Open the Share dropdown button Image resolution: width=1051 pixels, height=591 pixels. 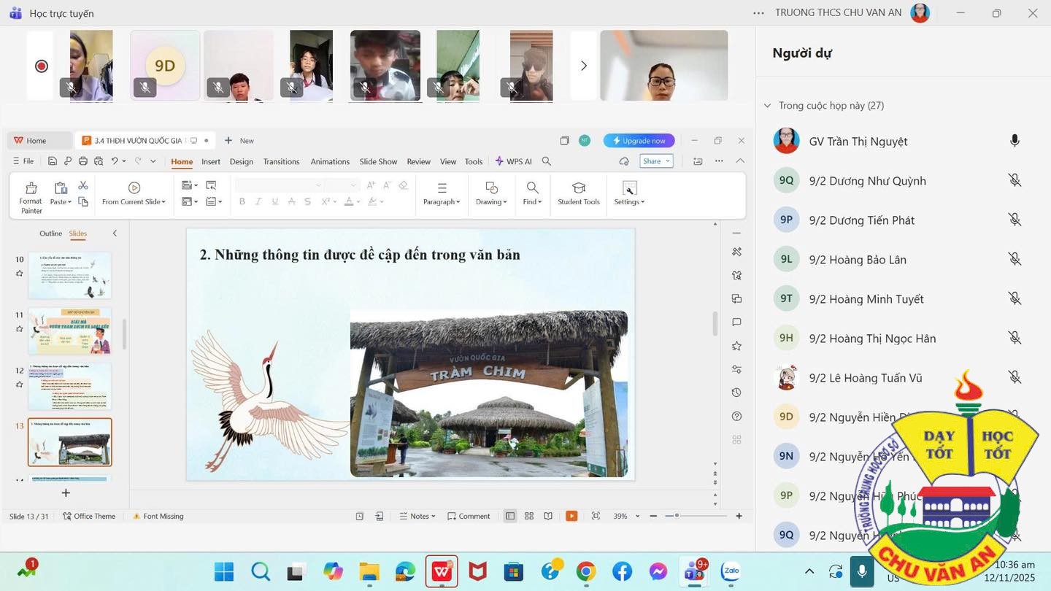[x=655, y=161]
